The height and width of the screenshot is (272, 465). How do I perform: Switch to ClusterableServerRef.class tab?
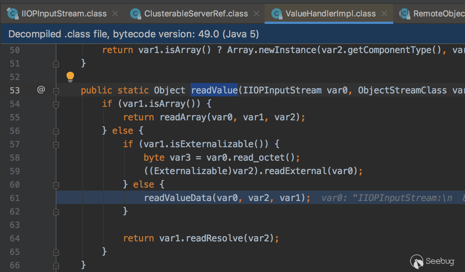point(196,14)
